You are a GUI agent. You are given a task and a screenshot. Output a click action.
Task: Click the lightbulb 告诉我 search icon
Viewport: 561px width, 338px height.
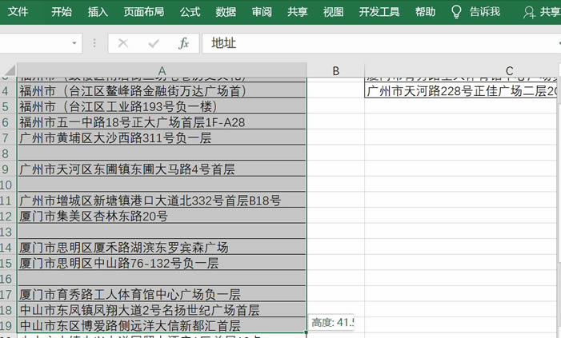(456, 12)
